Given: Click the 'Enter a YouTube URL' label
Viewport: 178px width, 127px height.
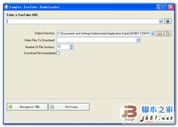Looking at the screenshot, I should 22,15.
